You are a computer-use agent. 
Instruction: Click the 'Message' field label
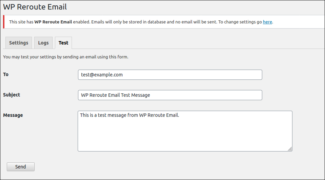(x=13, y=115)
